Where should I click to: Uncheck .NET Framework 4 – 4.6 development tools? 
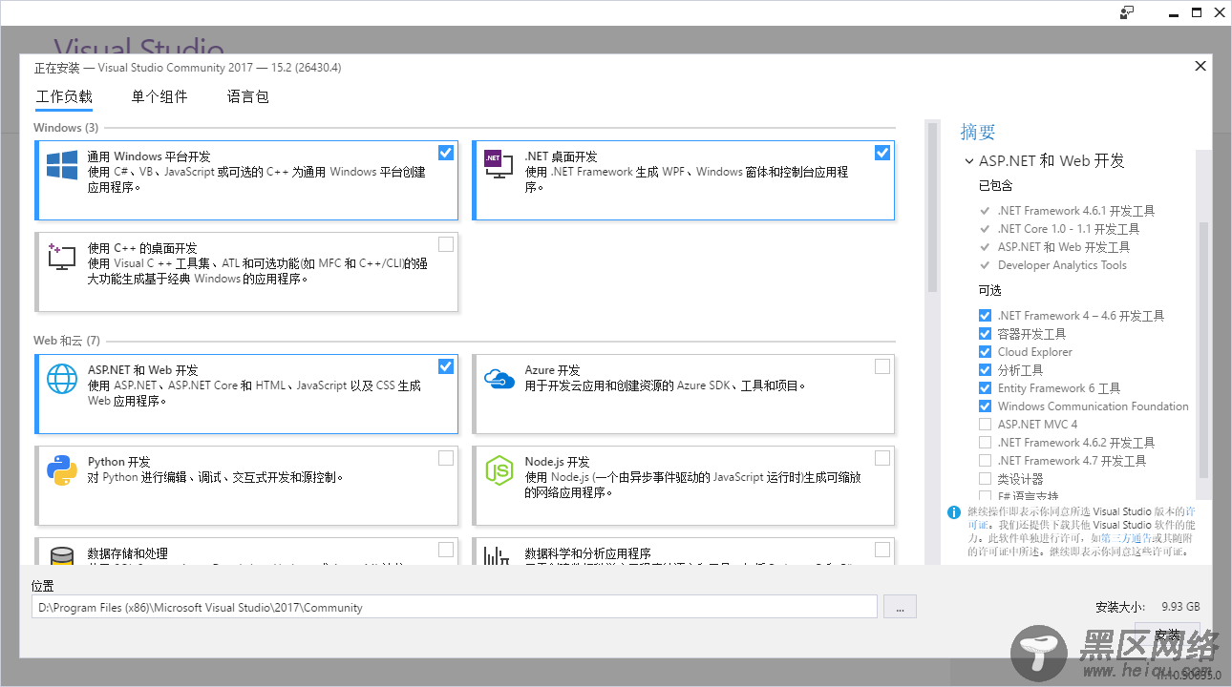[x=985, y=316]
